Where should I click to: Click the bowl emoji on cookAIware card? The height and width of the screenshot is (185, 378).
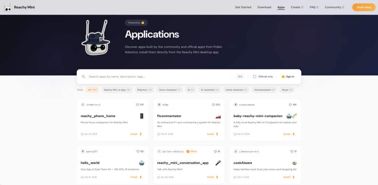point(294,163)
